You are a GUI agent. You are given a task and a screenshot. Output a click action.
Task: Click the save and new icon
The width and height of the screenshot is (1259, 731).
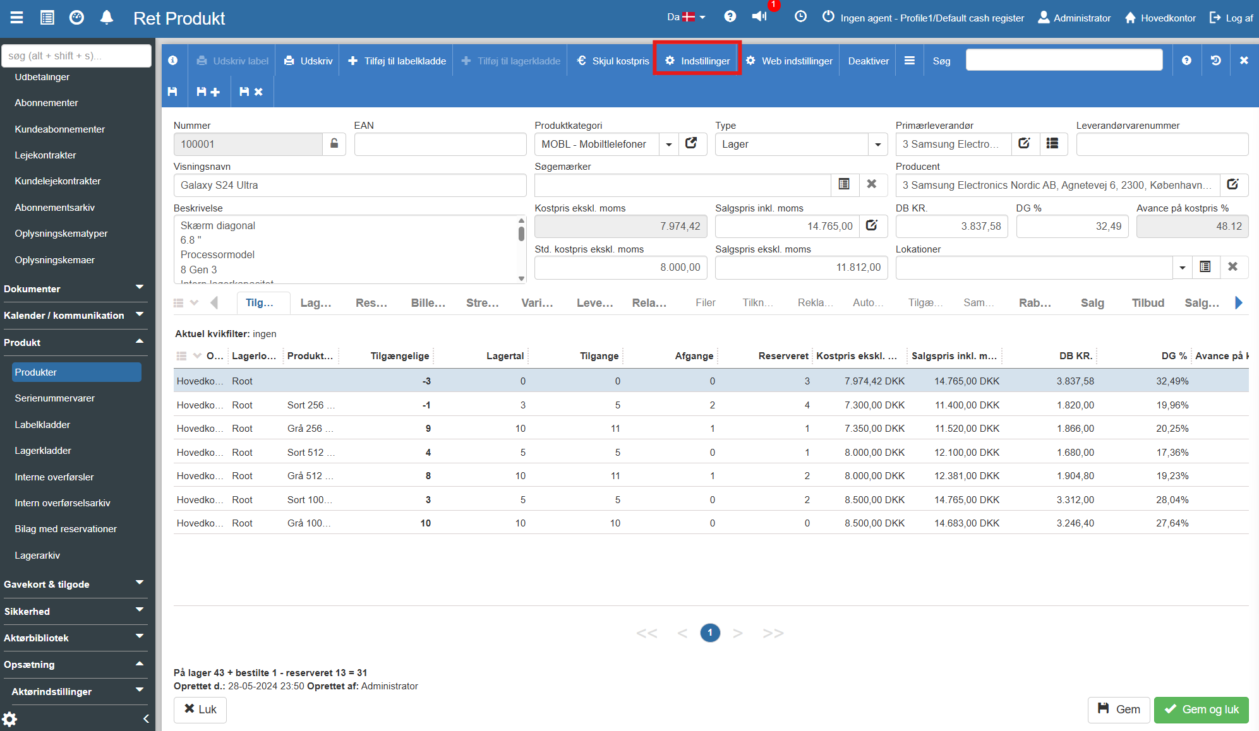[208, 92]
